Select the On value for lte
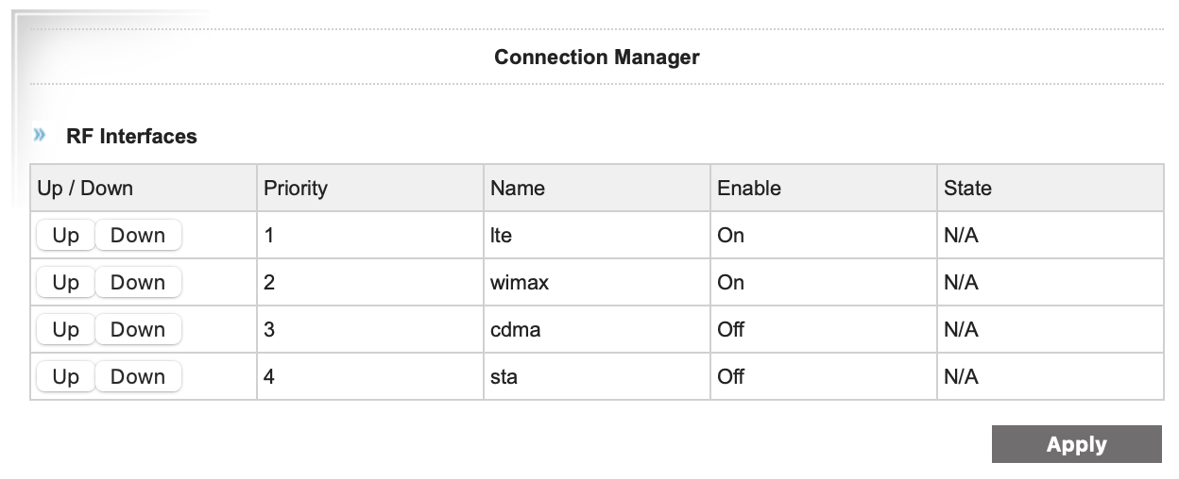 coord(730,236)
